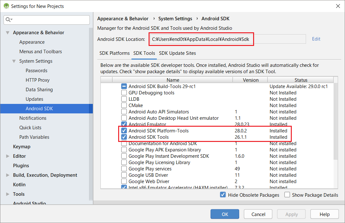Switch to the SDK Platforms tab
The width and height of the screenshot is (345, 223).
click(x=114, y=53)
